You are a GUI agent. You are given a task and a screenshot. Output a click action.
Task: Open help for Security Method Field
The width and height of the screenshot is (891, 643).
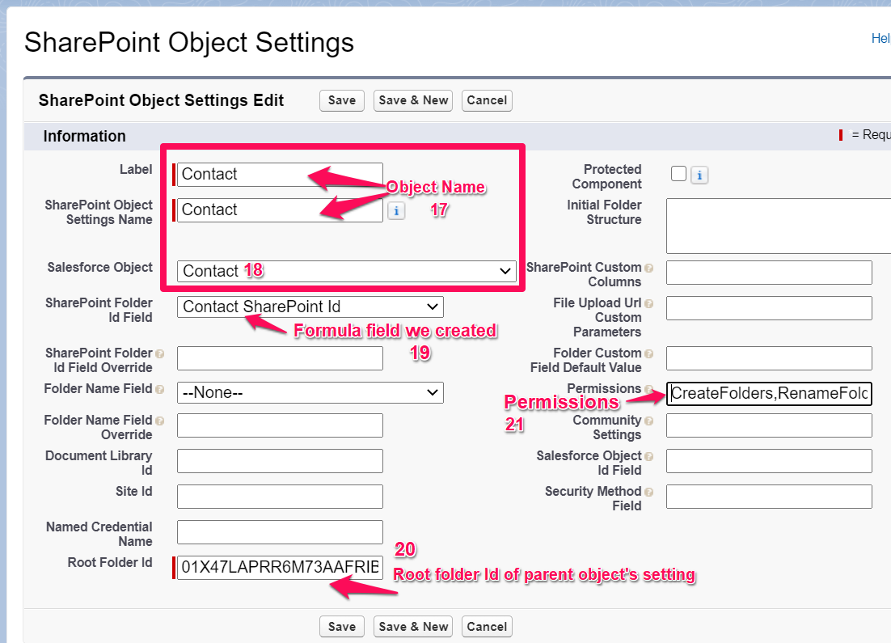(649, 492)
